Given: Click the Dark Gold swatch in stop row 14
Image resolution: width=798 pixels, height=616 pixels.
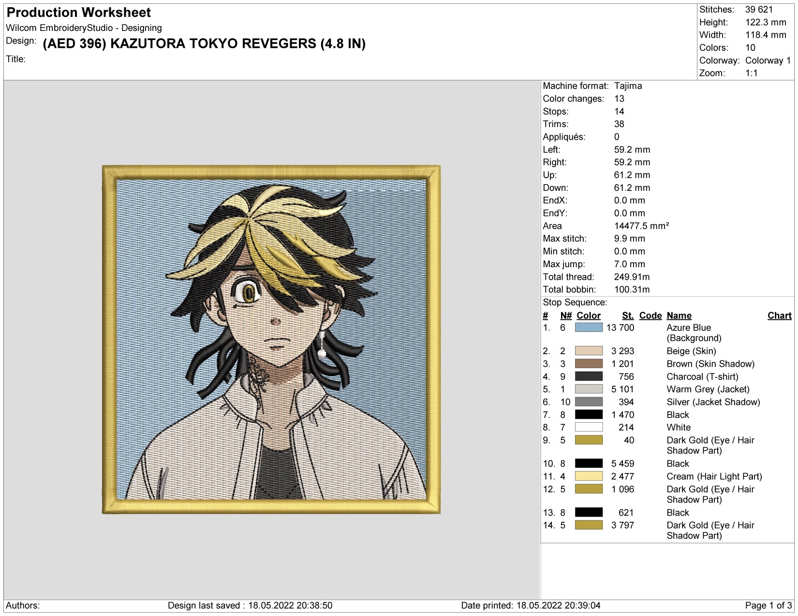Looking at the screenshot, I should click(x=589, y=525).
